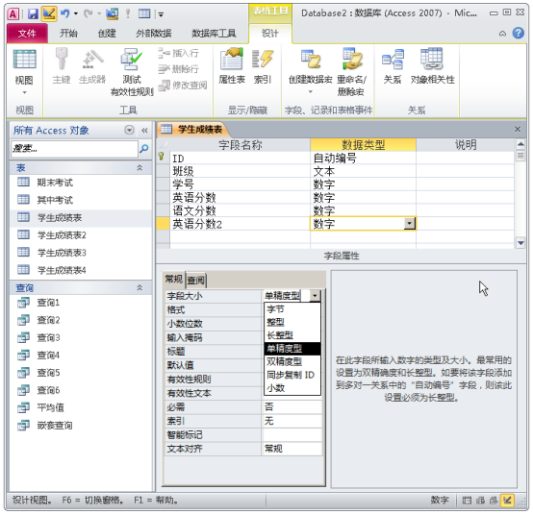Click the Undo icon in quick access toolbar
533x515 pixels.
64,13
